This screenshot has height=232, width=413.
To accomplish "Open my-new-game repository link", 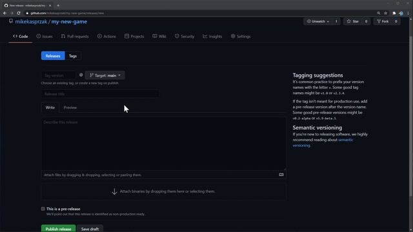I will (x=69, y=21).
